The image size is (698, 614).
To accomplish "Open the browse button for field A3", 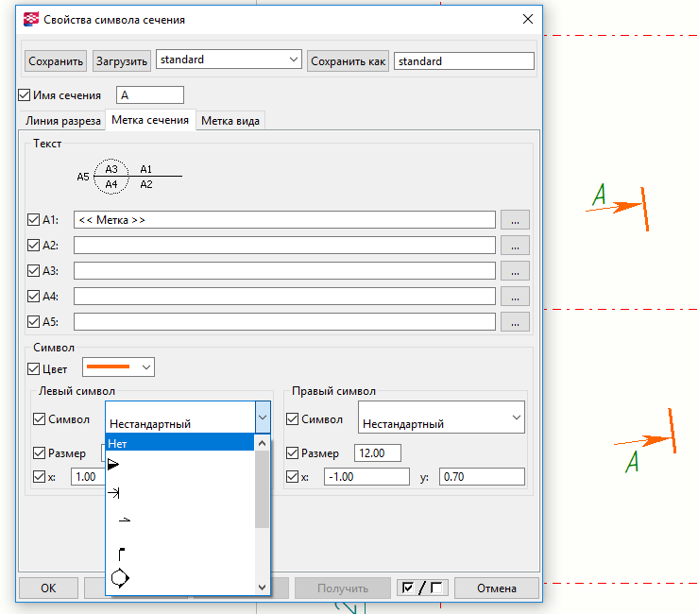I will click(515, 270).
